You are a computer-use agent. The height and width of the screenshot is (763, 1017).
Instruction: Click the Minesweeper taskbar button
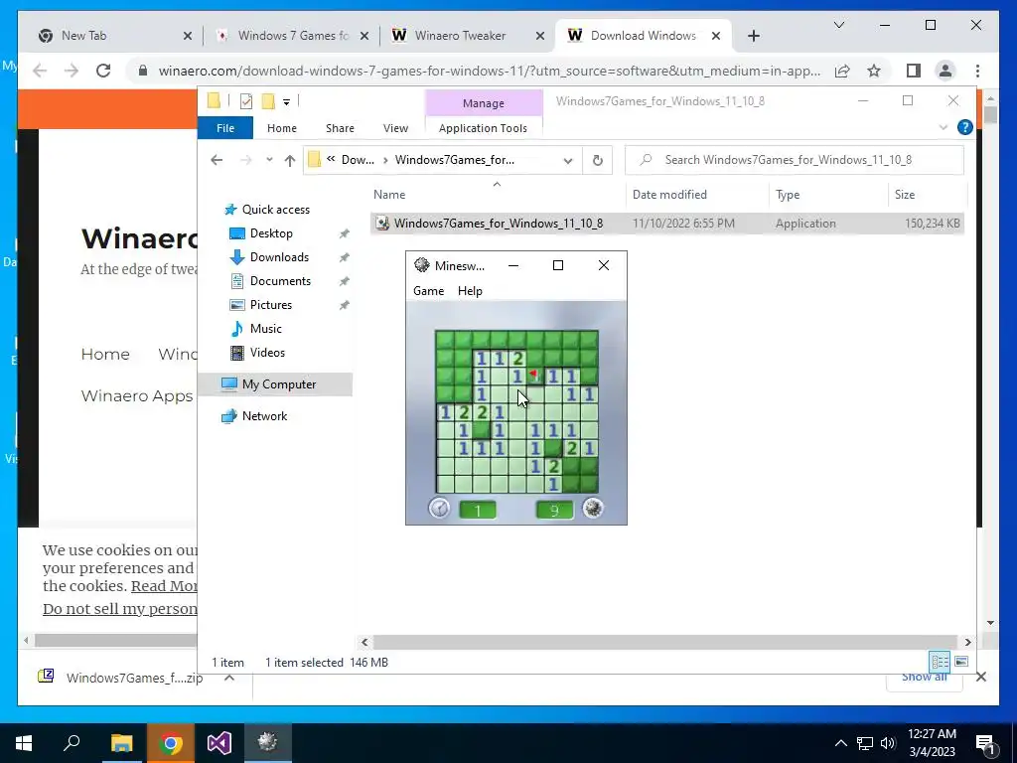point(268,743)
